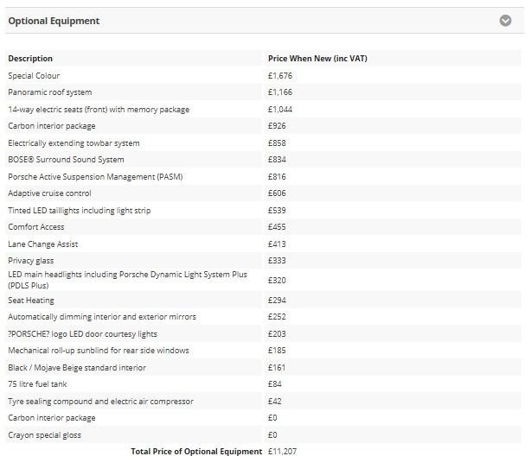Screen dimensions: 531x475
Task: Click the Privacy glass description
Action: click(30, 261)
